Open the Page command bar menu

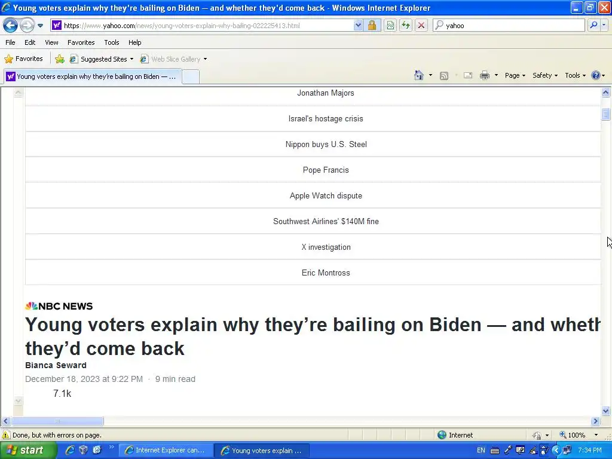click(x=515, y=75)
